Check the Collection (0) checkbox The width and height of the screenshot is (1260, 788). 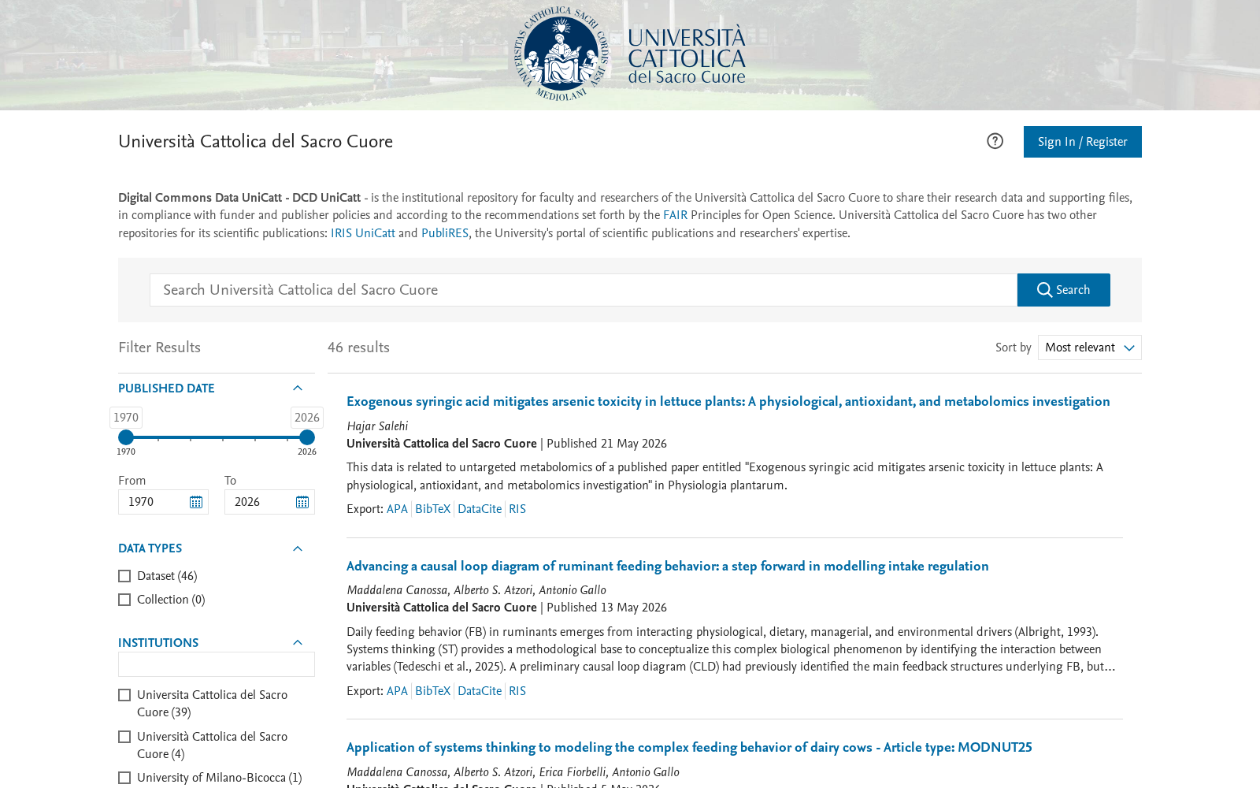tap(124, 600)
